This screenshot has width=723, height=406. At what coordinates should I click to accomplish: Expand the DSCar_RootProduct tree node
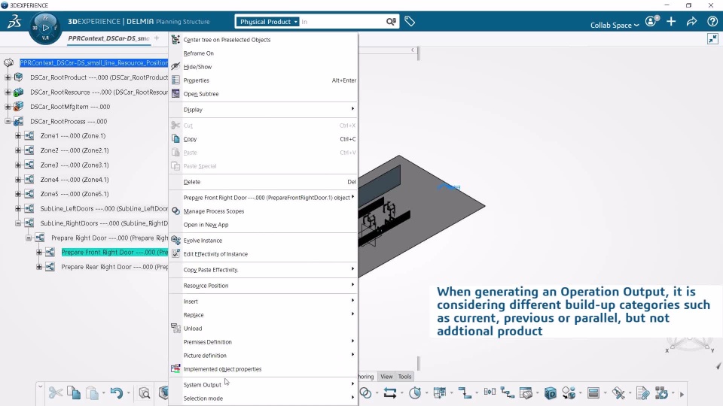[x=8, y=77]
